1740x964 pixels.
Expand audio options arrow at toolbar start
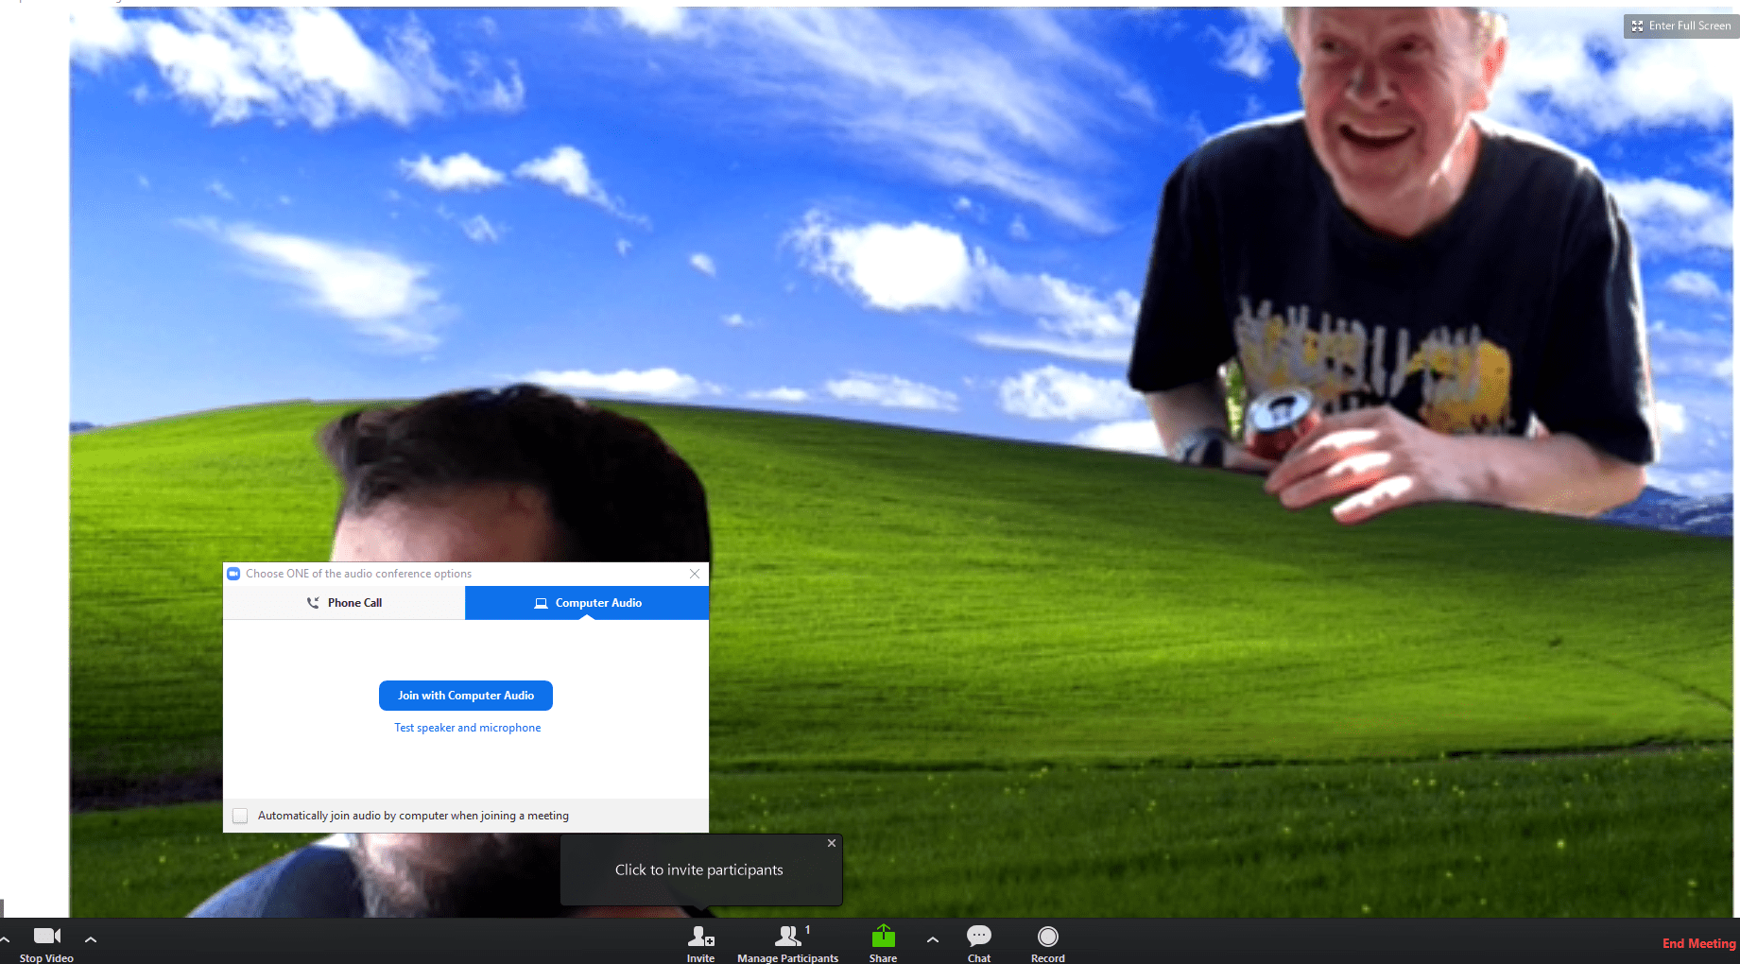coord(5,939)
